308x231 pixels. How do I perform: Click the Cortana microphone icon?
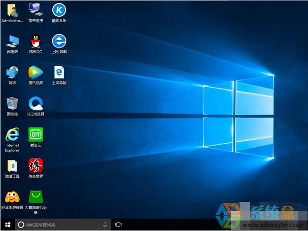tap(105, 225)
